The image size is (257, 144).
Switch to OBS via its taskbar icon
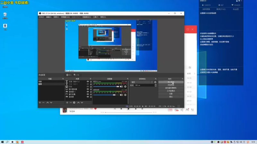pos(12,142)
